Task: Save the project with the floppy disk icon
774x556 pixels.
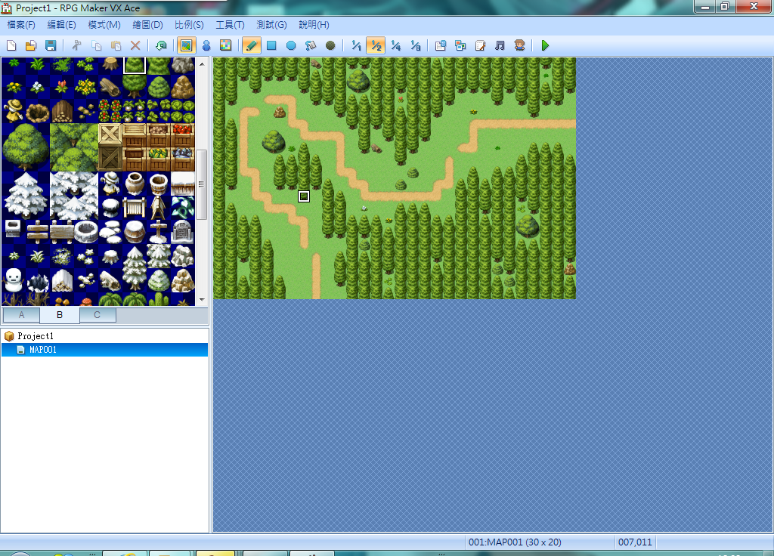Action: (51, 46)
